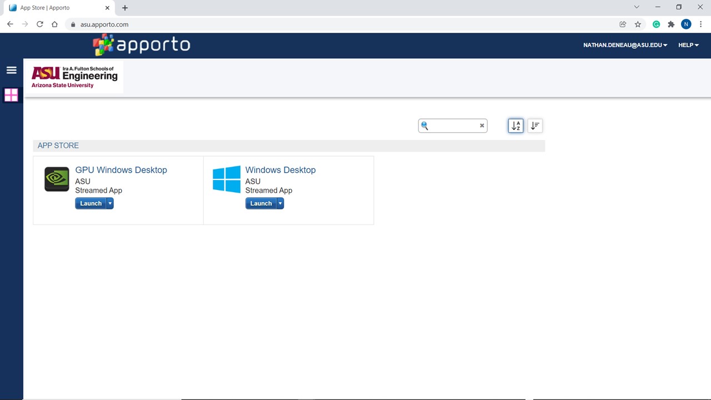711x400 pixels.
Task: Open a new browser tab
Action: click(125, 8)
